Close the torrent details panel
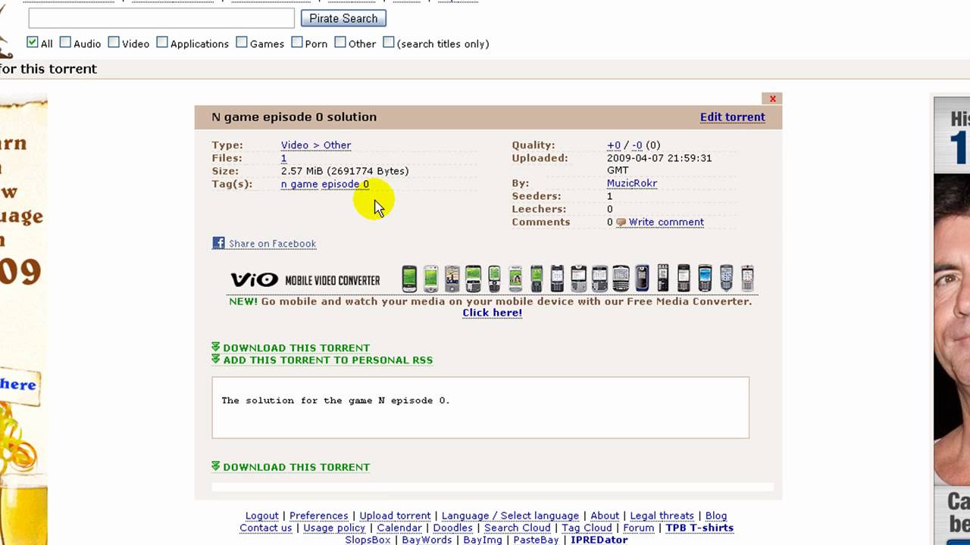970x545 pixels. click(x=772, y=98)
